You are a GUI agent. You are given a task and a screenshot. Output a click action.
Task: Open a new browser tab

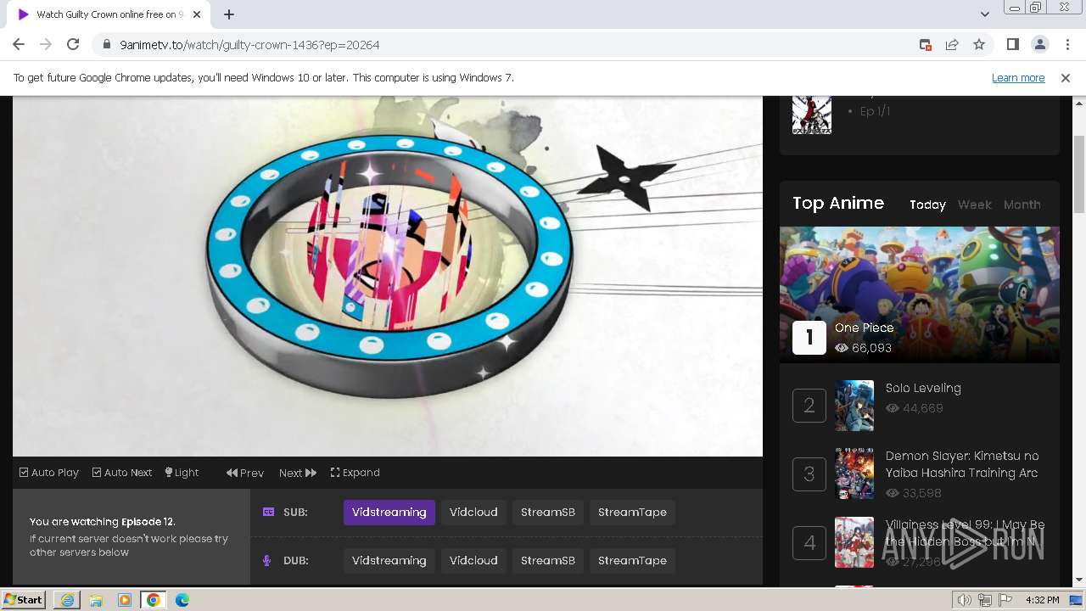click(229, 14)
